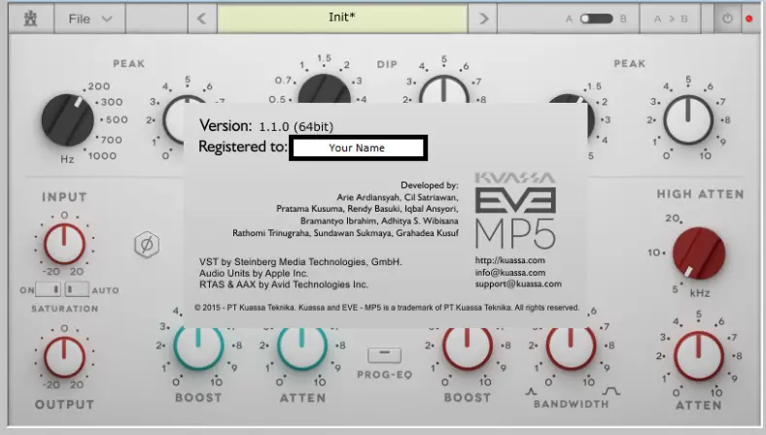Click support@kuassa.com email link
The image size is (766, 435).
[x=518, y=284]
